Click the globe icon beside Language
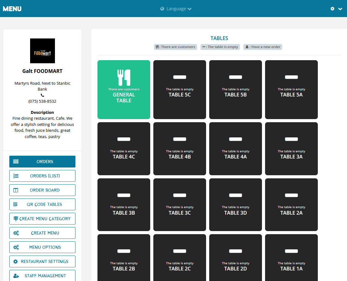Screen dimensions: 347x281 tap(162, 9)
